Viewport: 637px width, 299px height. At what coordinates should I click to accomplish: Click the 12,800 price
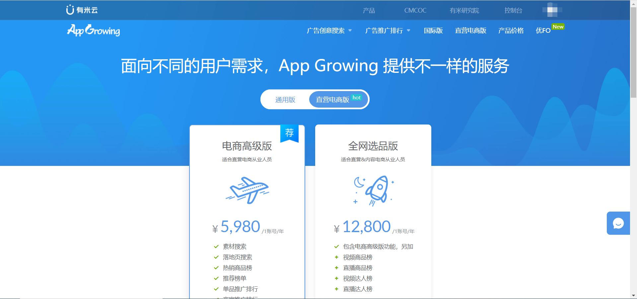click(x=366, y=227)
